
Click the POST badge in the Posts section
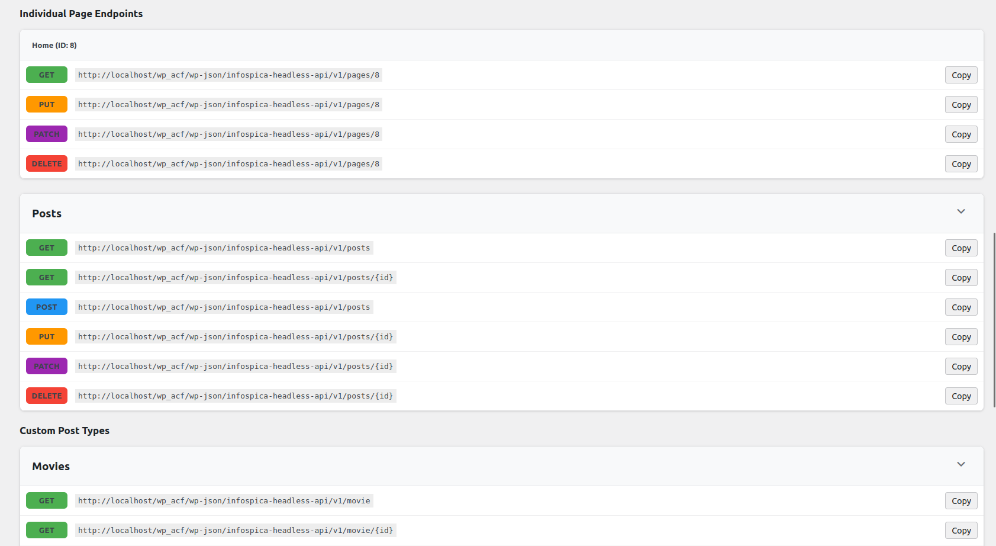[46, 307]
